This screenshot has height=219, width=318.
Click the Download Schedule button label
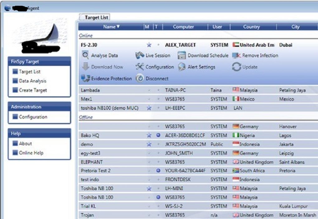pyautogui.click(x=208, y=56)
